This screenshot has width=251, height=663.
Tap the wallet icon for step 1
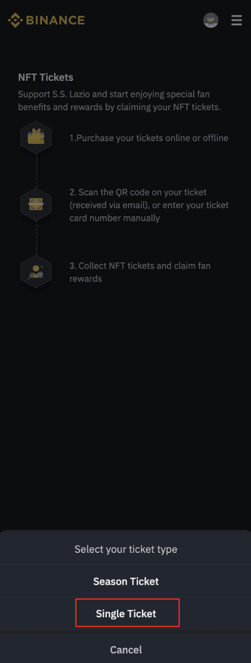pyautogui.click(x=36, y=138)
